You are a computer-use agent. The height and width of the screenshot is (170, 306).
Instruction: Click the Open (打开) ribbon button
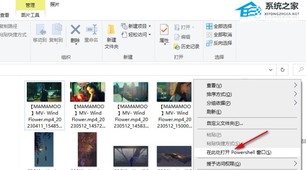coord(184,27)
